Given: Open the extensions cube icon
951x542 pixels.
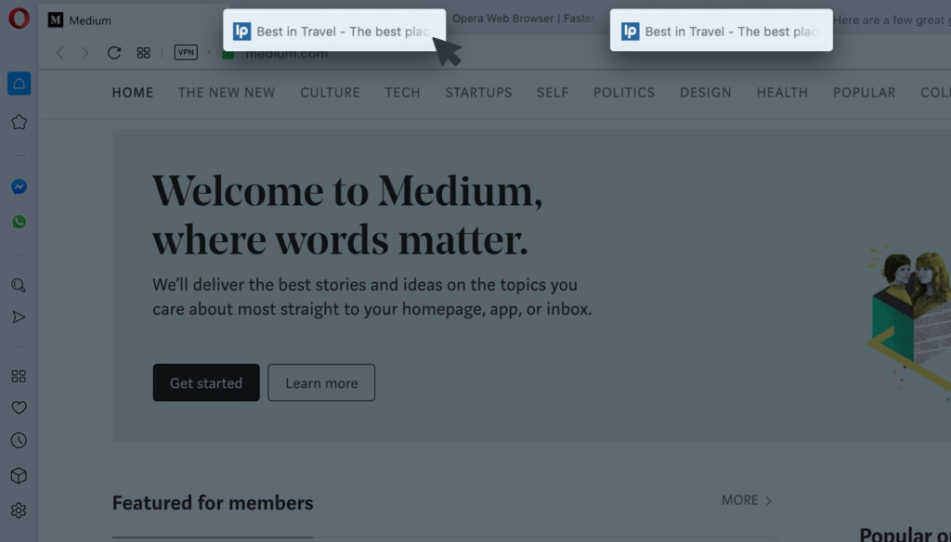Looking at the screenshot, I should [x=19, y=475].
